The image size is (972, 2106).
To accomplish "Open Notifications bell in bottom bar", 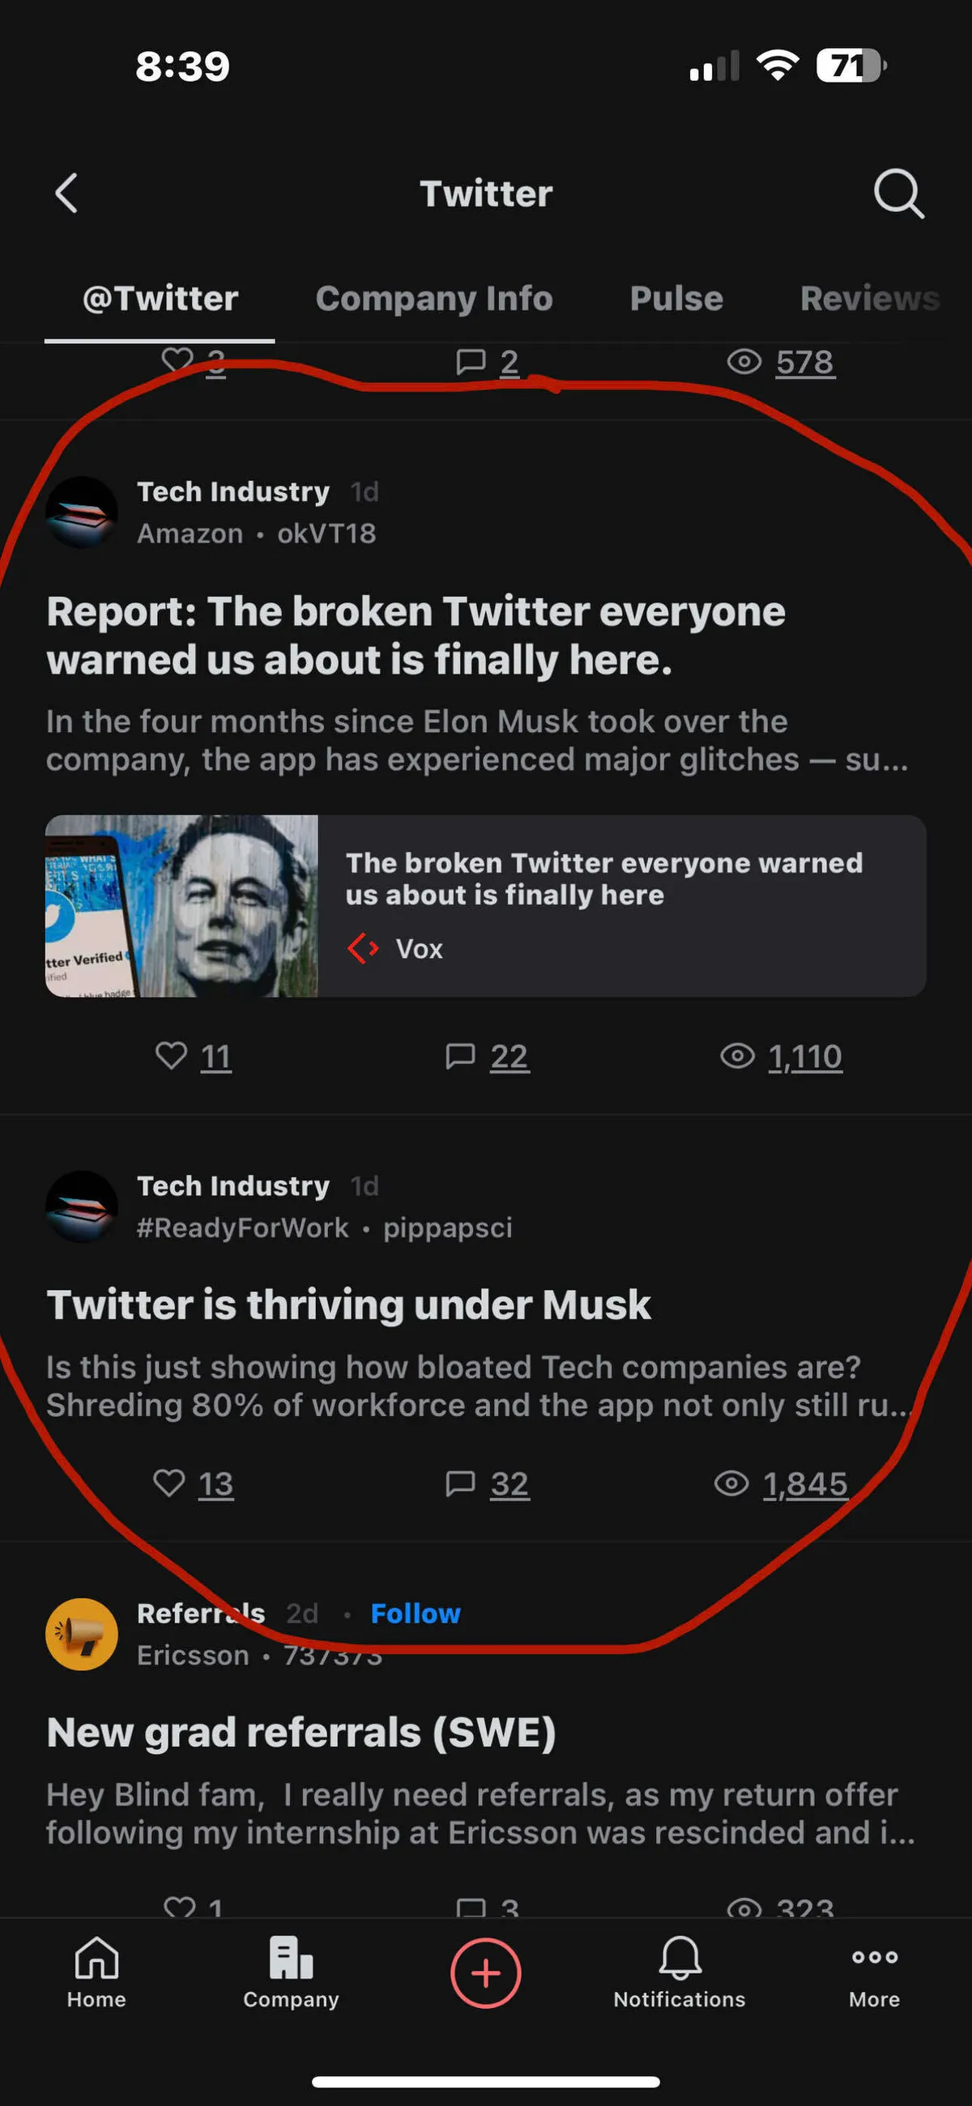I will 679,1972.
